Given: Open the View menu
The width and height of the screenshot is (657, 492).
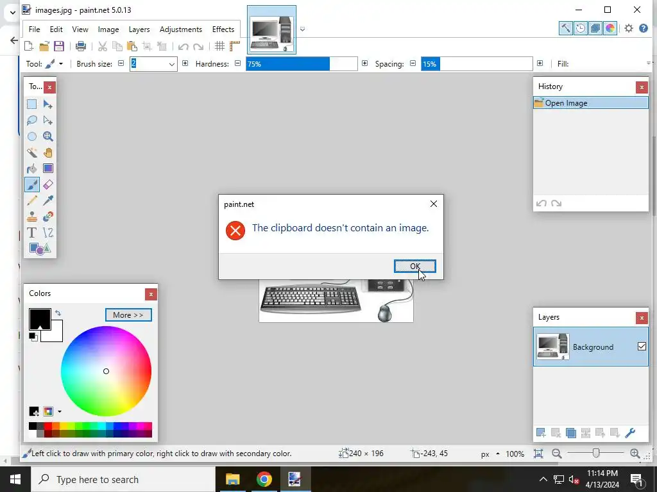Looking at the screenshot, I should (x=80, y=29).
